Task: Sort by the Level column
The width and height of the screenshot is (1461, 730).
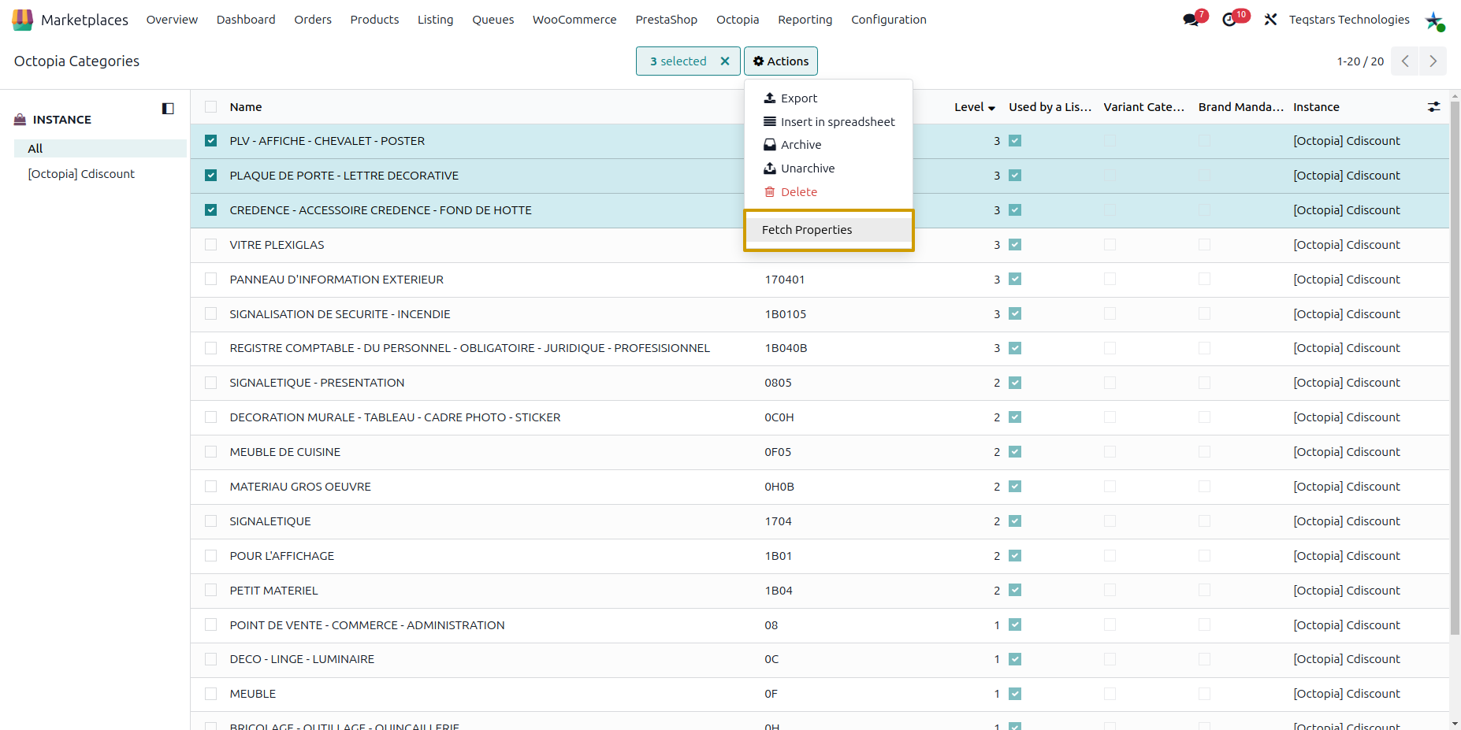Action: pyautogui.click(x=975, y=107)
